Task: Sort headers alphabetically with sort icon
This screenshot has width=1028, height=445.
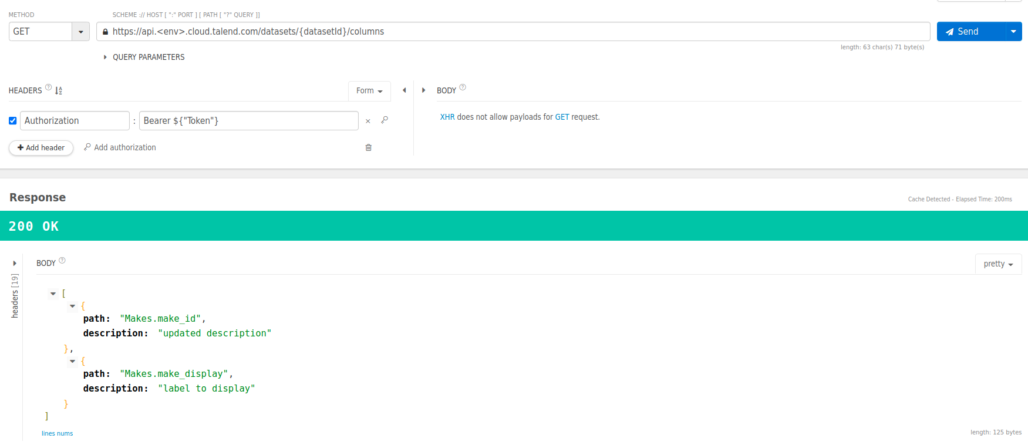Action: [59, 90]
